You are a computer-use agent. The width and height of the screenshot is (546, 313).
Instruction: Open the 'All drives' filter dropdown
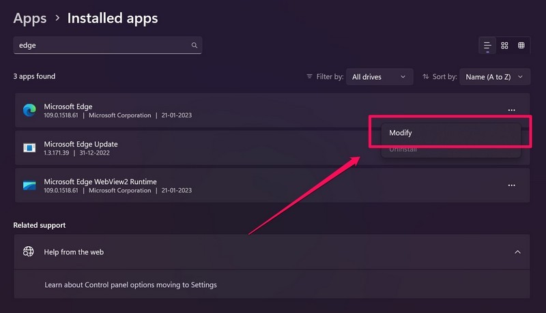(x=379, y=77)
